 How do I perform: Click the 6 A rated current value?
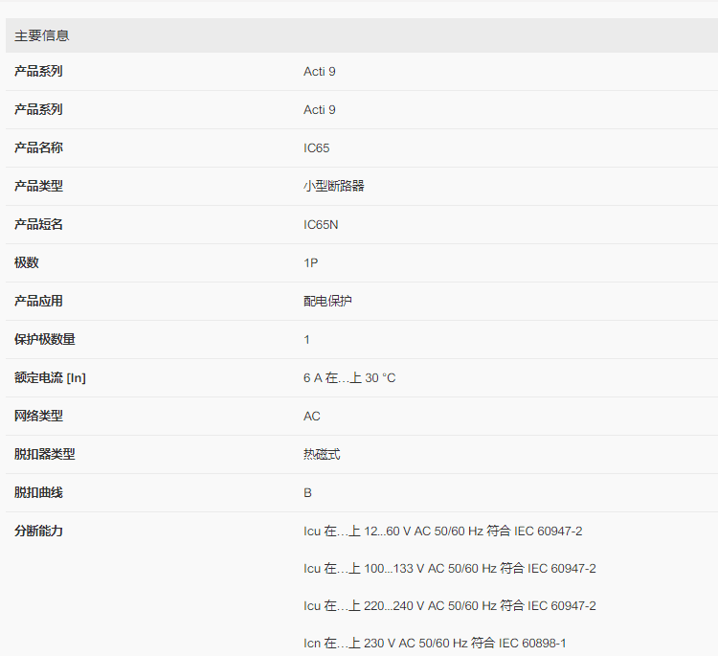[x=349, y=378]
